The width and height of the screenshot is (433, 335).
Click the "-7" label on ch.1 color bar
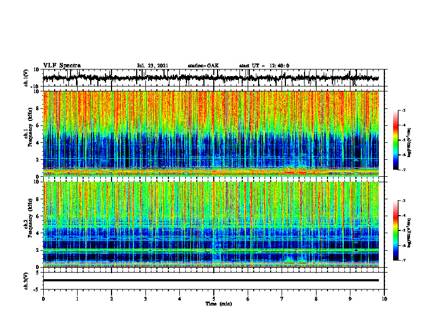pyautogui.click(x=403, y=170)
